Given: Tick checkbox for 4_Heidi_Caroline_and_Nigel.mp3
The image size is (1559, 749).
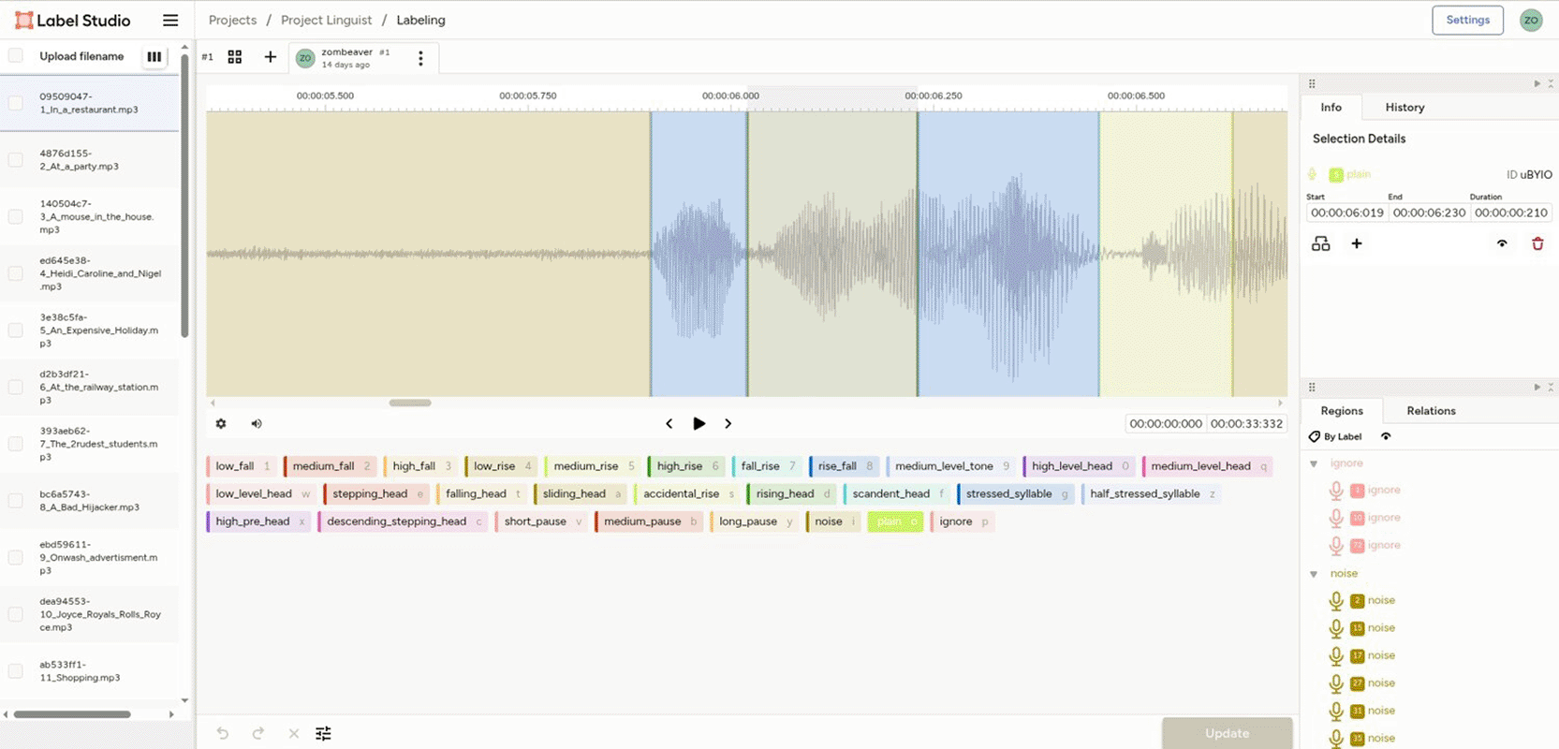Looking at the screenshot, I should click(x=16, y=273).
